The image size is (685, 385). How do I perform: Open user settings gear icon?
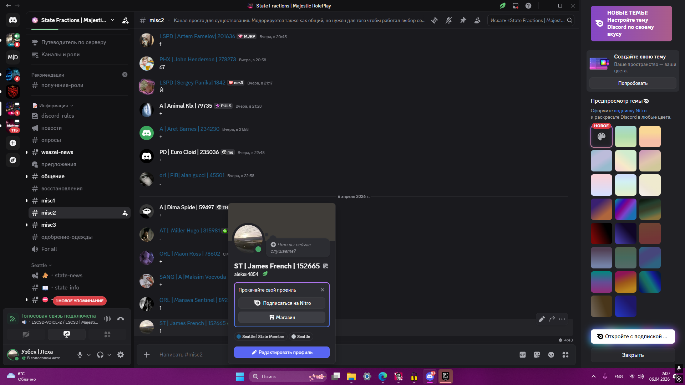tap(121, 355)
